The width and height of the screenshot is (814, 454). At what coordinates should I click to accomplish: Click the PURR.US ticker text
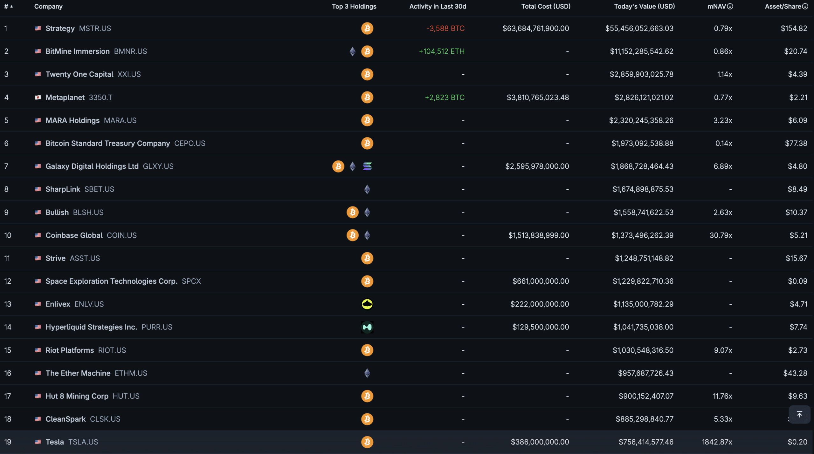pos(157,327)
